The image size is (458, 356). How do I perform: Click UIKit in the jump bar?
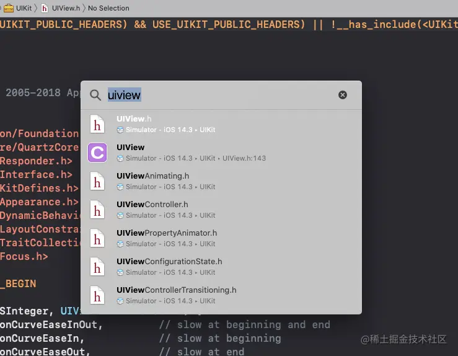tap(24, 8)
